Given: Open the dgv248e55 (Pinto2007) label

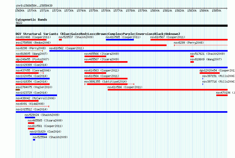Looking at the screenshot, I should click(32, 59).
